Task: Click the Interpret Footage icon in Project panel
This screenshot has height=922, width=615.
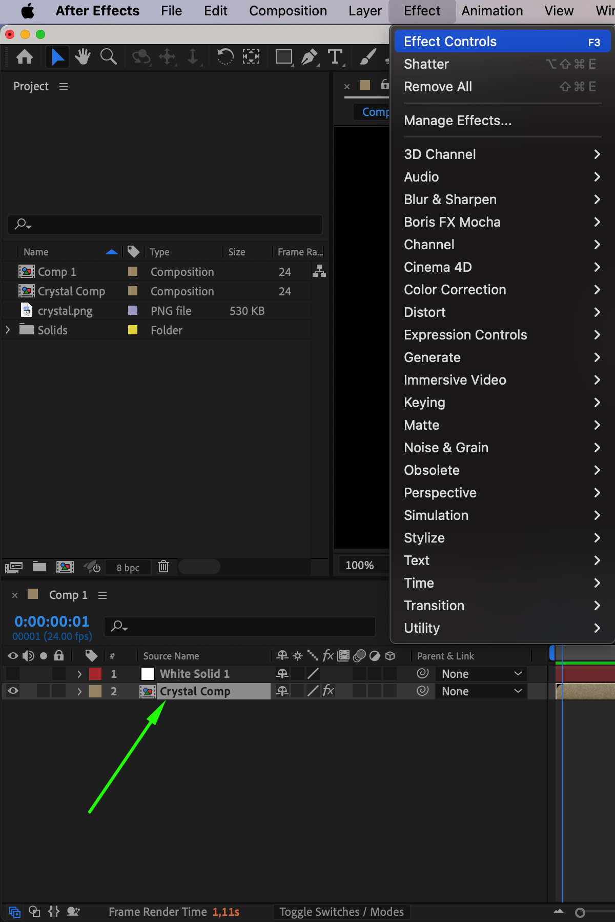Action: point(14,567)
